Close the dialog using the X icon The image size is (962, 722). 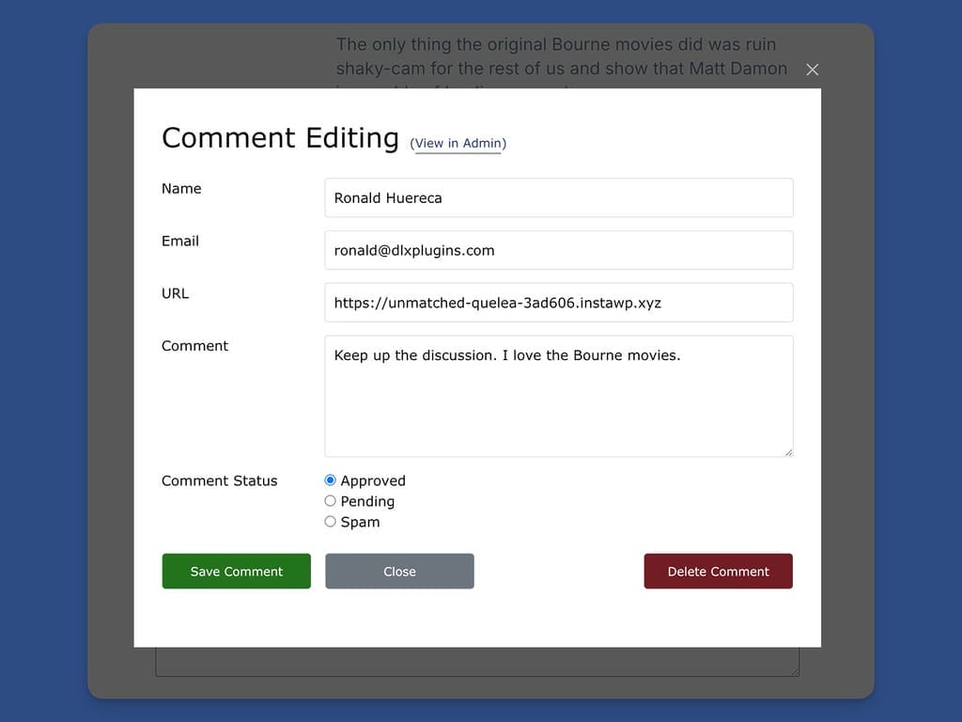(812, 70)
